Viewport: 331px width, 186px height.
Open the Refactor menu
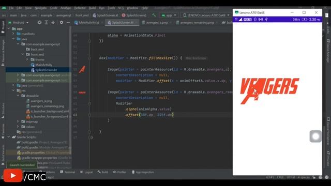[80, 8]
